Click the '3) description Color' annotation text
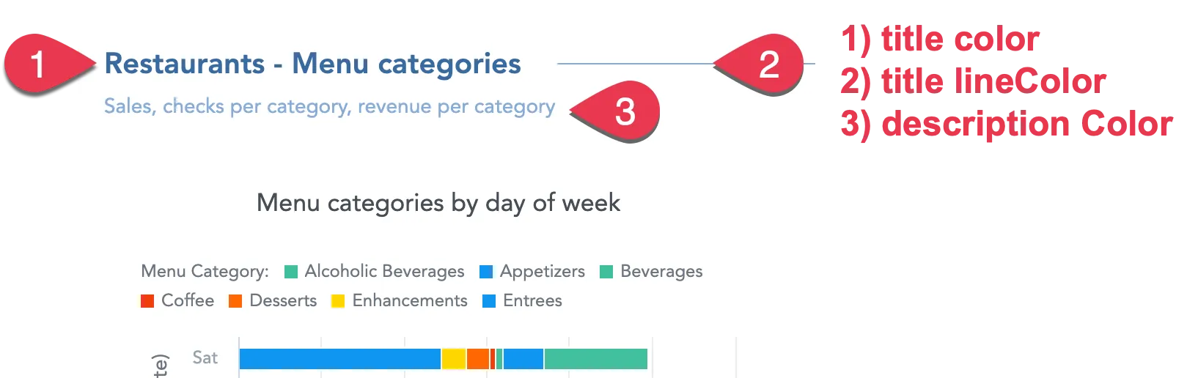Viewport: 1198px width, 378px height. click(x=1007, y=124)
